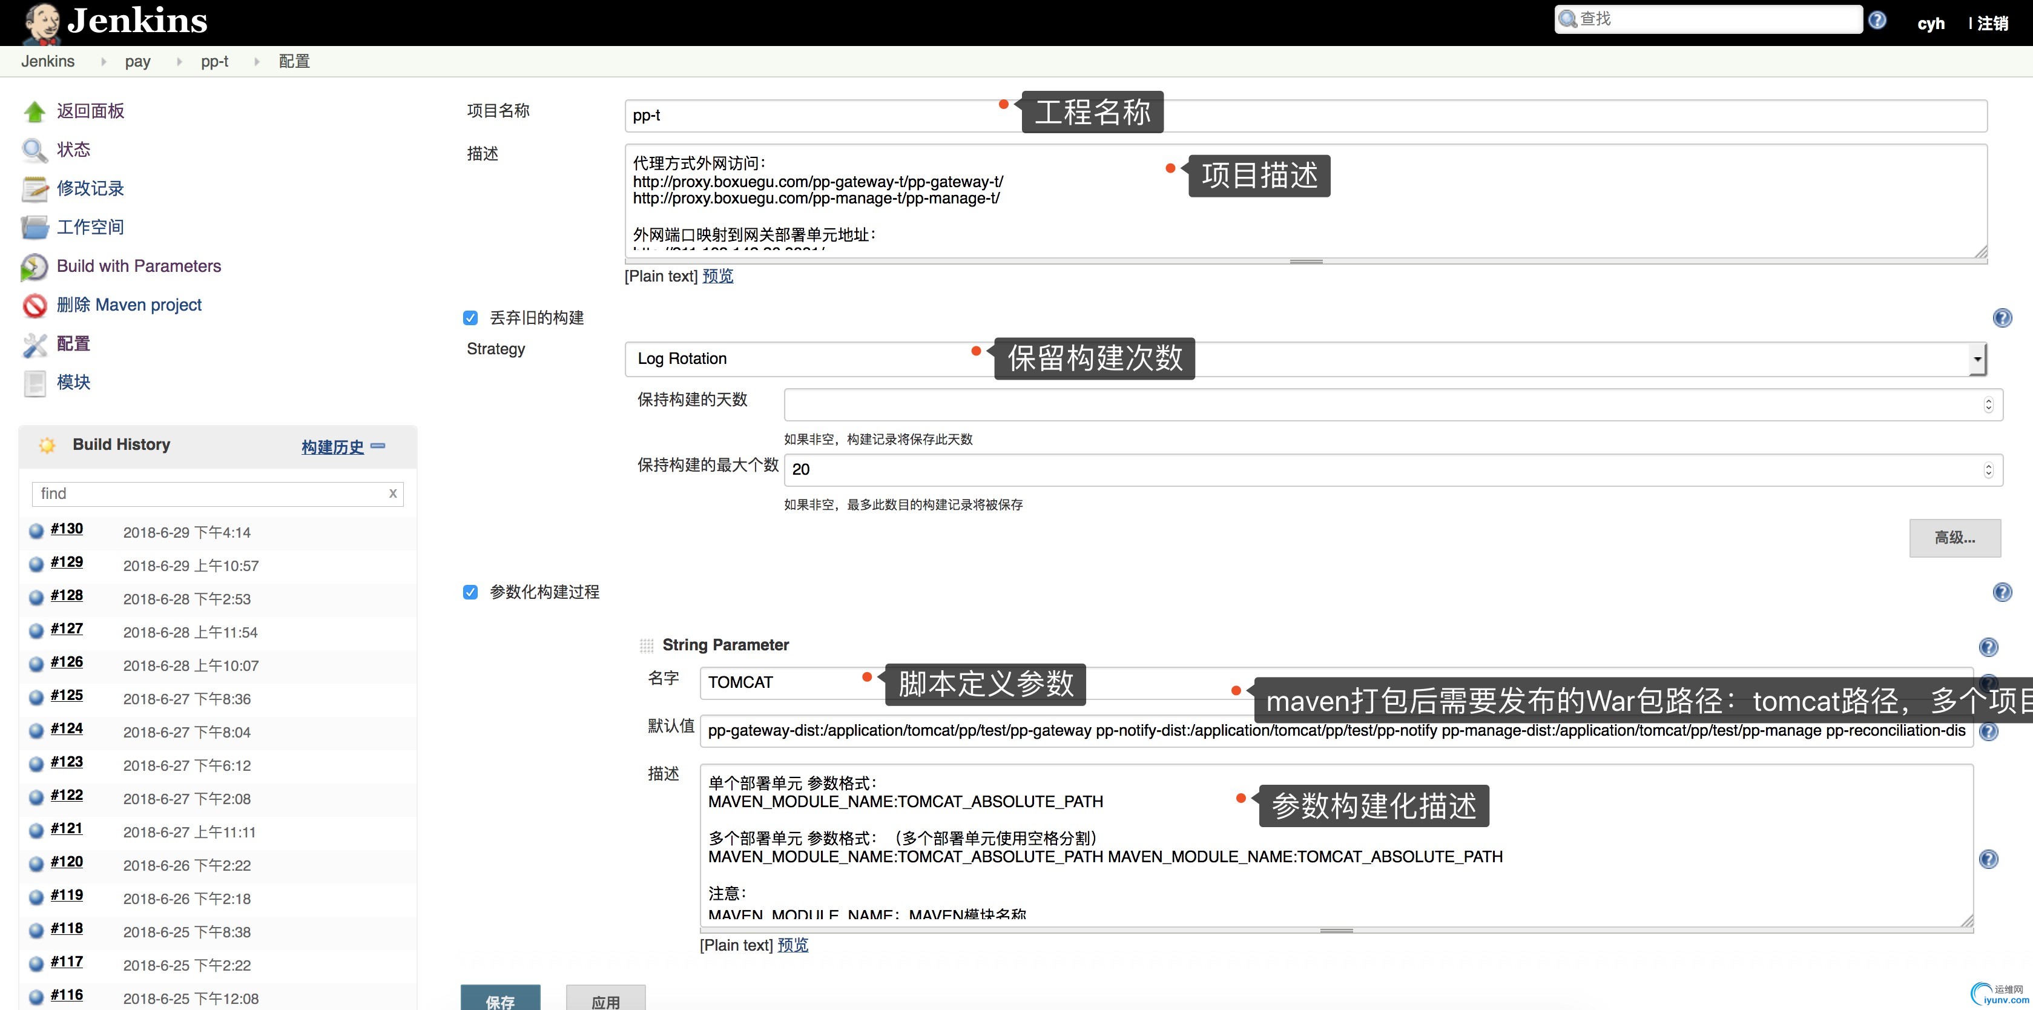This screenshot has height=1010, width=2033.
Task: Click the magnifier status icon
Action: click(35, 150)
